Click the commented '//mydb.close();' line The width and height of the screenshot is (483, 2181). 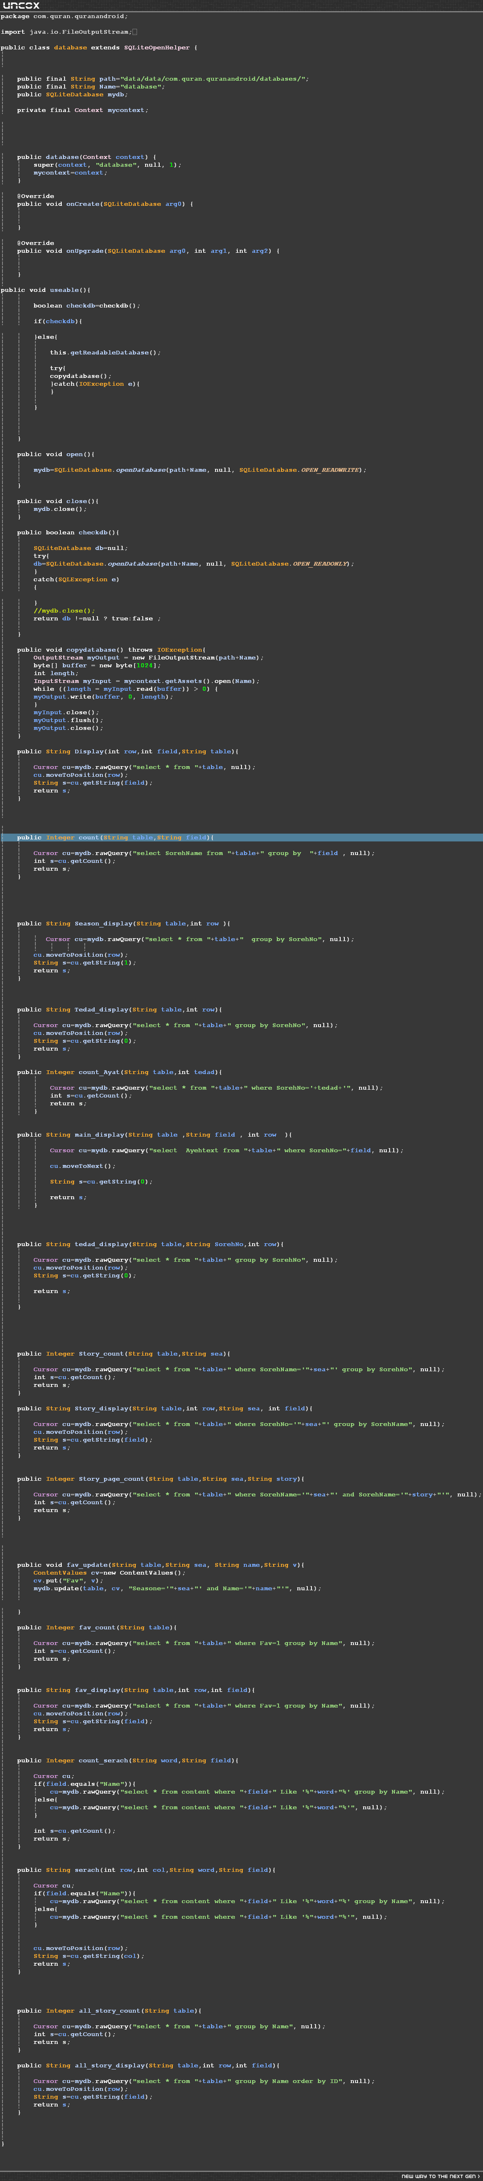pos(64,610)
